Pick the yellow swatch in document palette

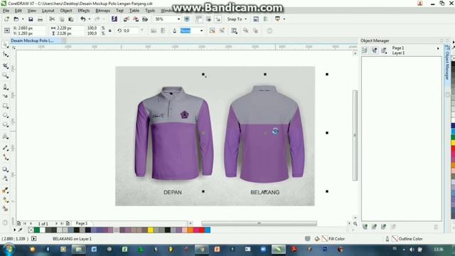coord(151,230)
